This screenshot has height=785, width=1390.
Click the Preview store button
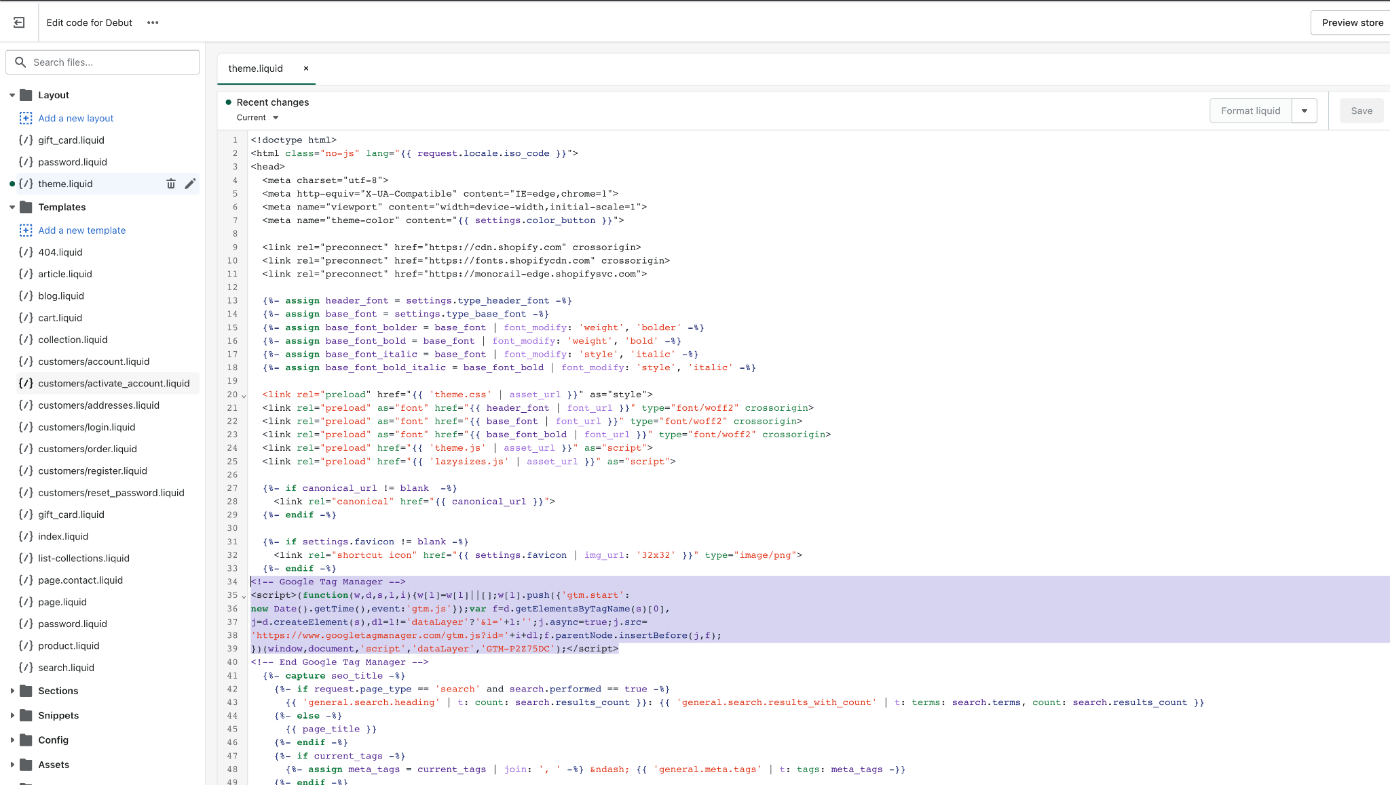click(x=1352, y=22)
